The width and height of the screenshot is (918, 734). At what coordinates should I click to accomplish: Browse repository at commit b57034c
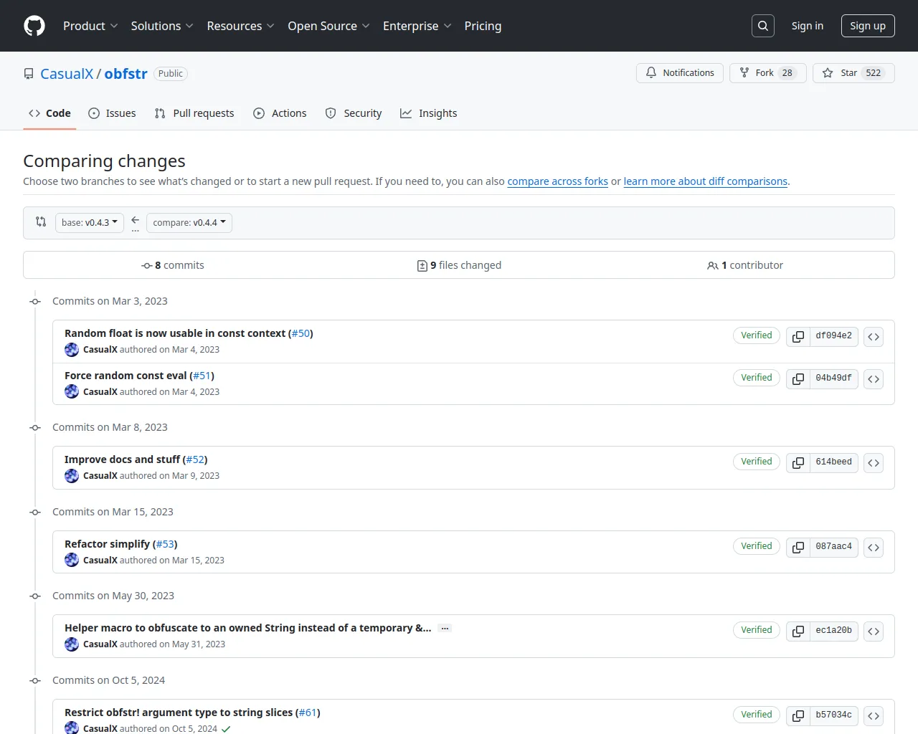(874, 715)
